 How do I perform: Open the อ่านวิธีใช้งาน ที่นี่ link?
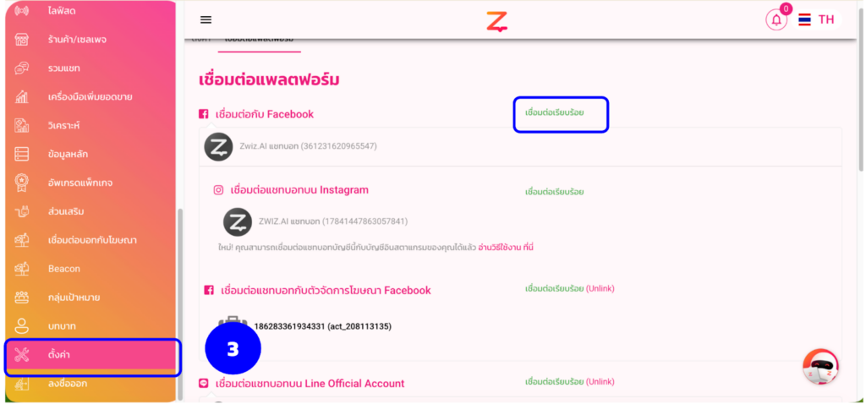506,248
